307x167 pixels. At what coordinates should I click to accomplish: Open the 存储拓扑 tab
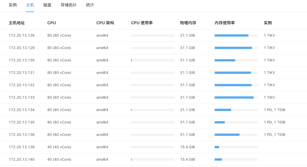pos(69,5)
